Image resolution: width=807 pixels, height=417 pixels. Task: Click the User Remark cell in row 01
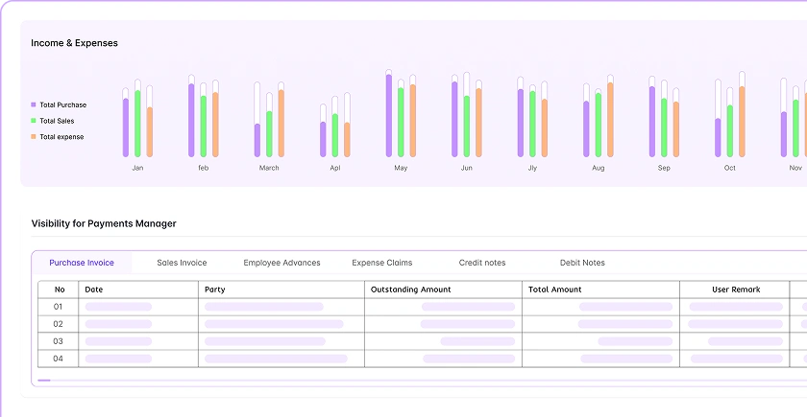(x=734, y=307)
